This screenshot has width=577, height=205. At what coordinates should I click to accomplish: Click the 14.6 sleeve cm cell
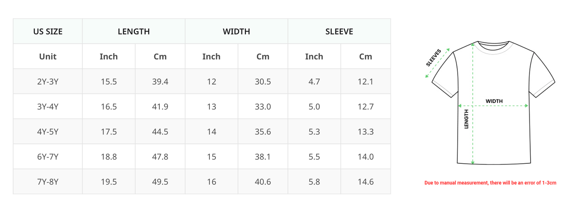click(x=366, y=182)
